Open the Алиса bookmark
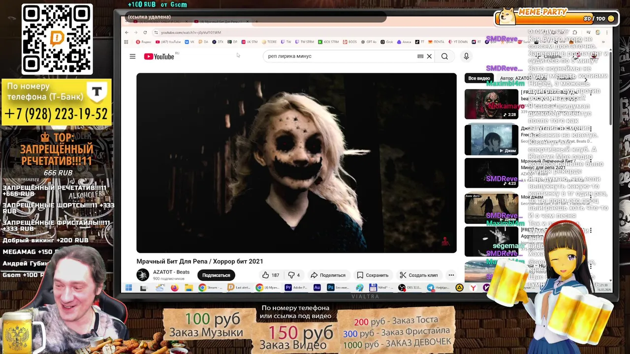Image resolution: width=630 pixels, height=354 pixels. pyautogui.click(x=405, y=42)
